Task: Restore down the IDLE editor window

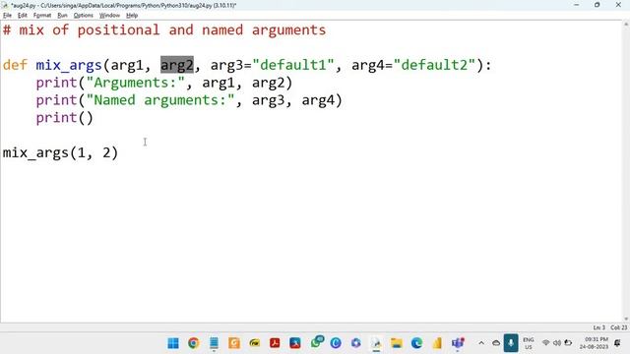Action: [598, 5]
